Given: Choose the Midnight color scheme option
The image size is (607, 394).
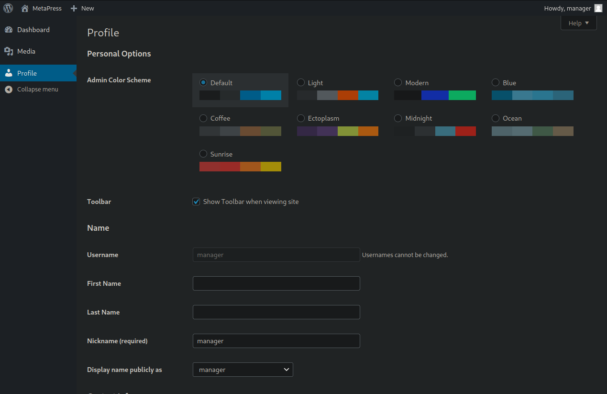Looking at the screenshot, I should pyautogui.click(x=398, y=118).
